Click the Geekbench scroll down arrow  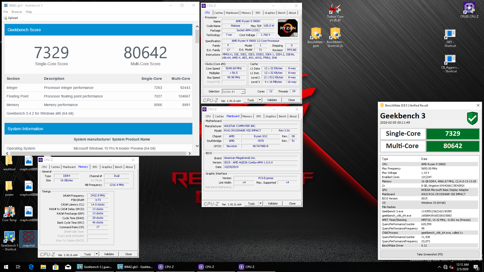[x=197, y=146]
